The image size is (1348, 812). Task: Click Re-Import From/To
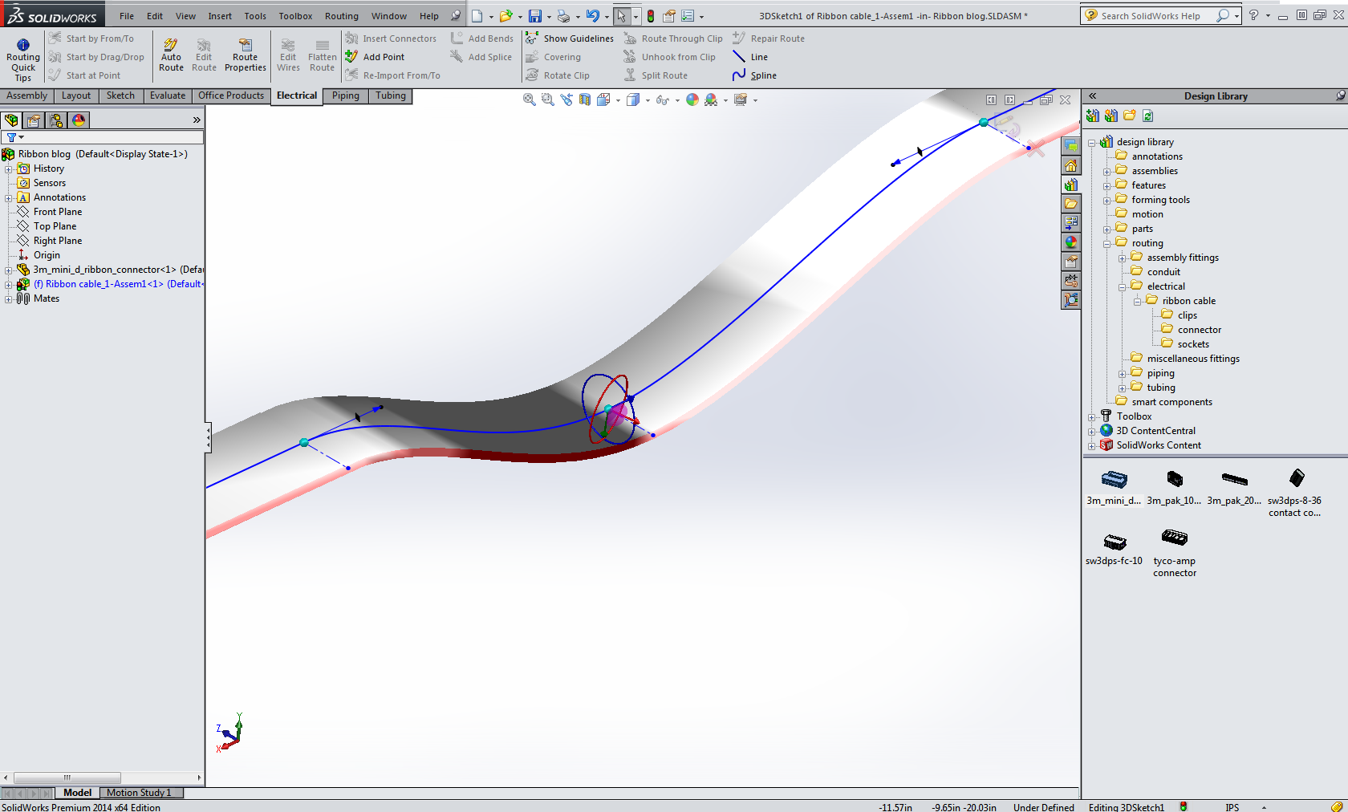click(392, 75)
